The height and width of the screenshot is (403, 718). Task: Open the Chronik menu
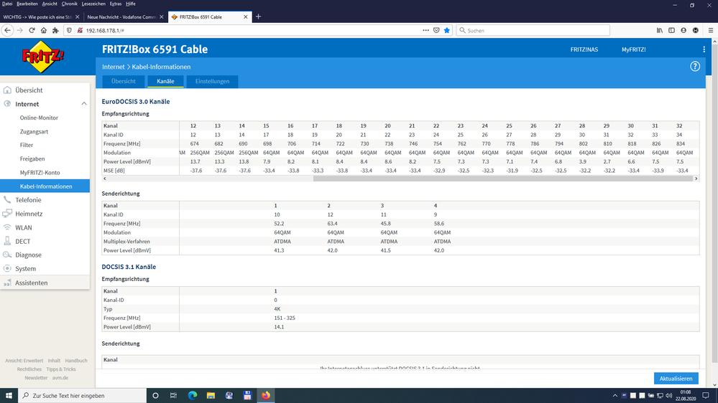69,4
